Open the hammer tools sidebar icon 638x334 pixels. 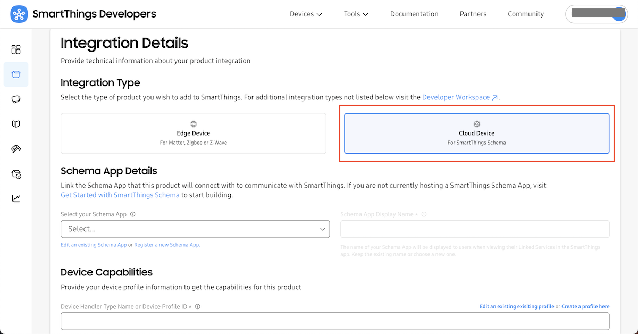(x=16, y=149)
